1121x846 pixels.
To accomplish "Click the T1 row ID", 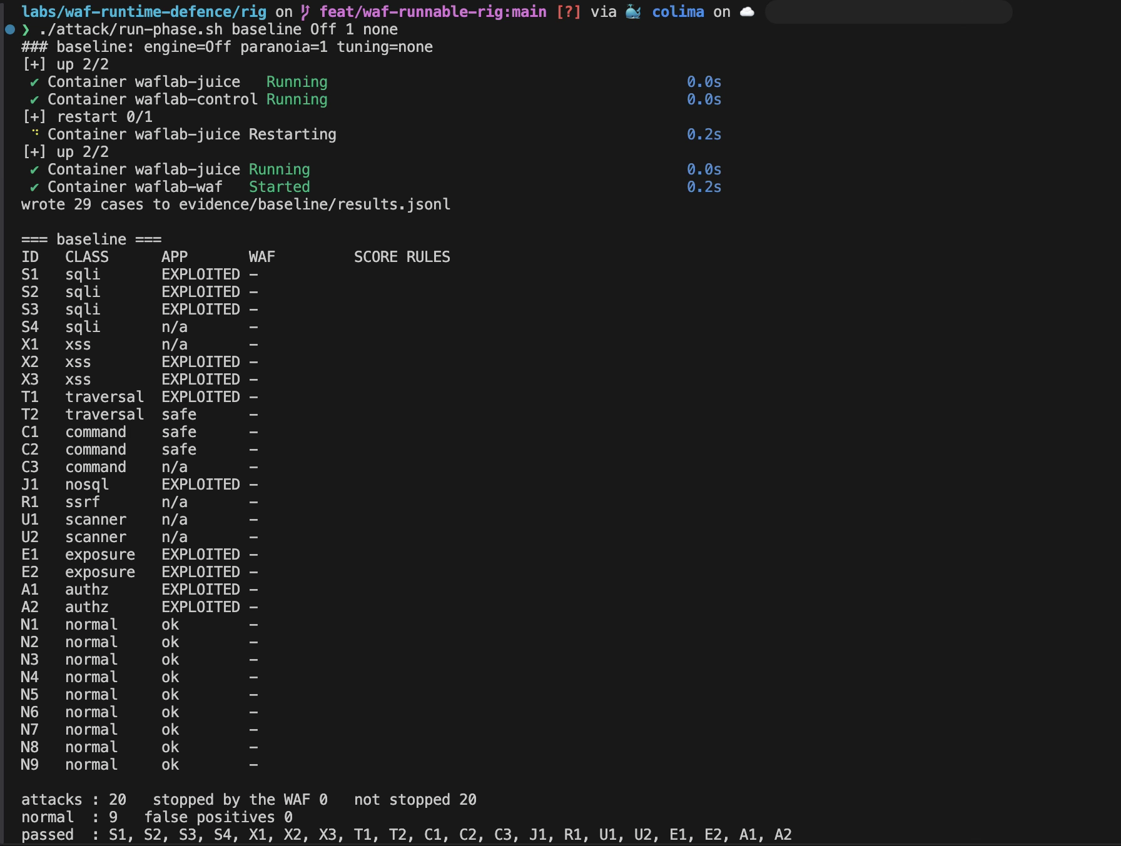I will coord(30,397).
